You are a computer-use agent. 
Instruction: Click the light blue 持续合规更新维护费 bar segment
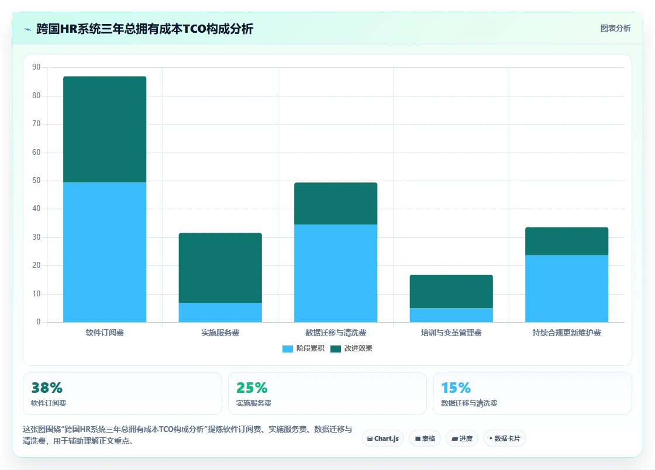coord(567,288)
